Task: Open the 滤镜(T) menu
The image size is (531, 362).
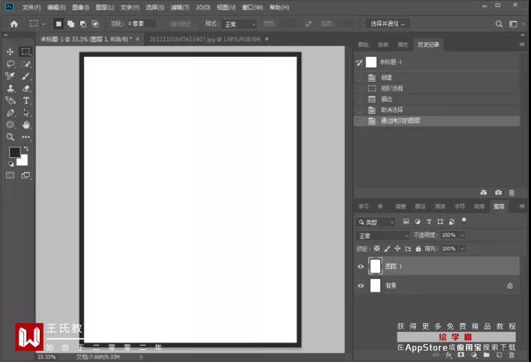Action: [x=180, y=7]
